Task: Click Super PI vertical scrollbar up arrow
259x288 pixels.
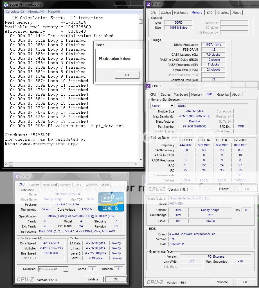Action: 141,17
